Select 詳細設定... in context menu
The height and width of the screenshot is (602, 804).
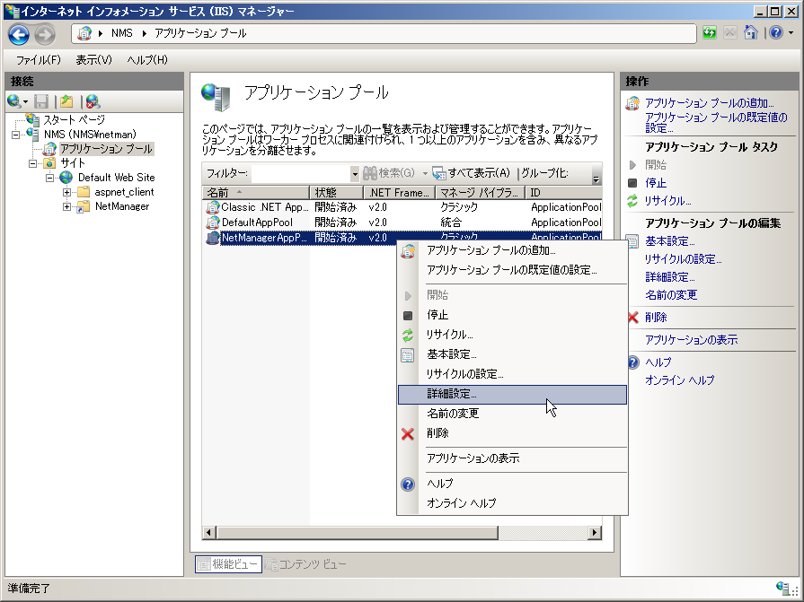(x=512, y=394)
